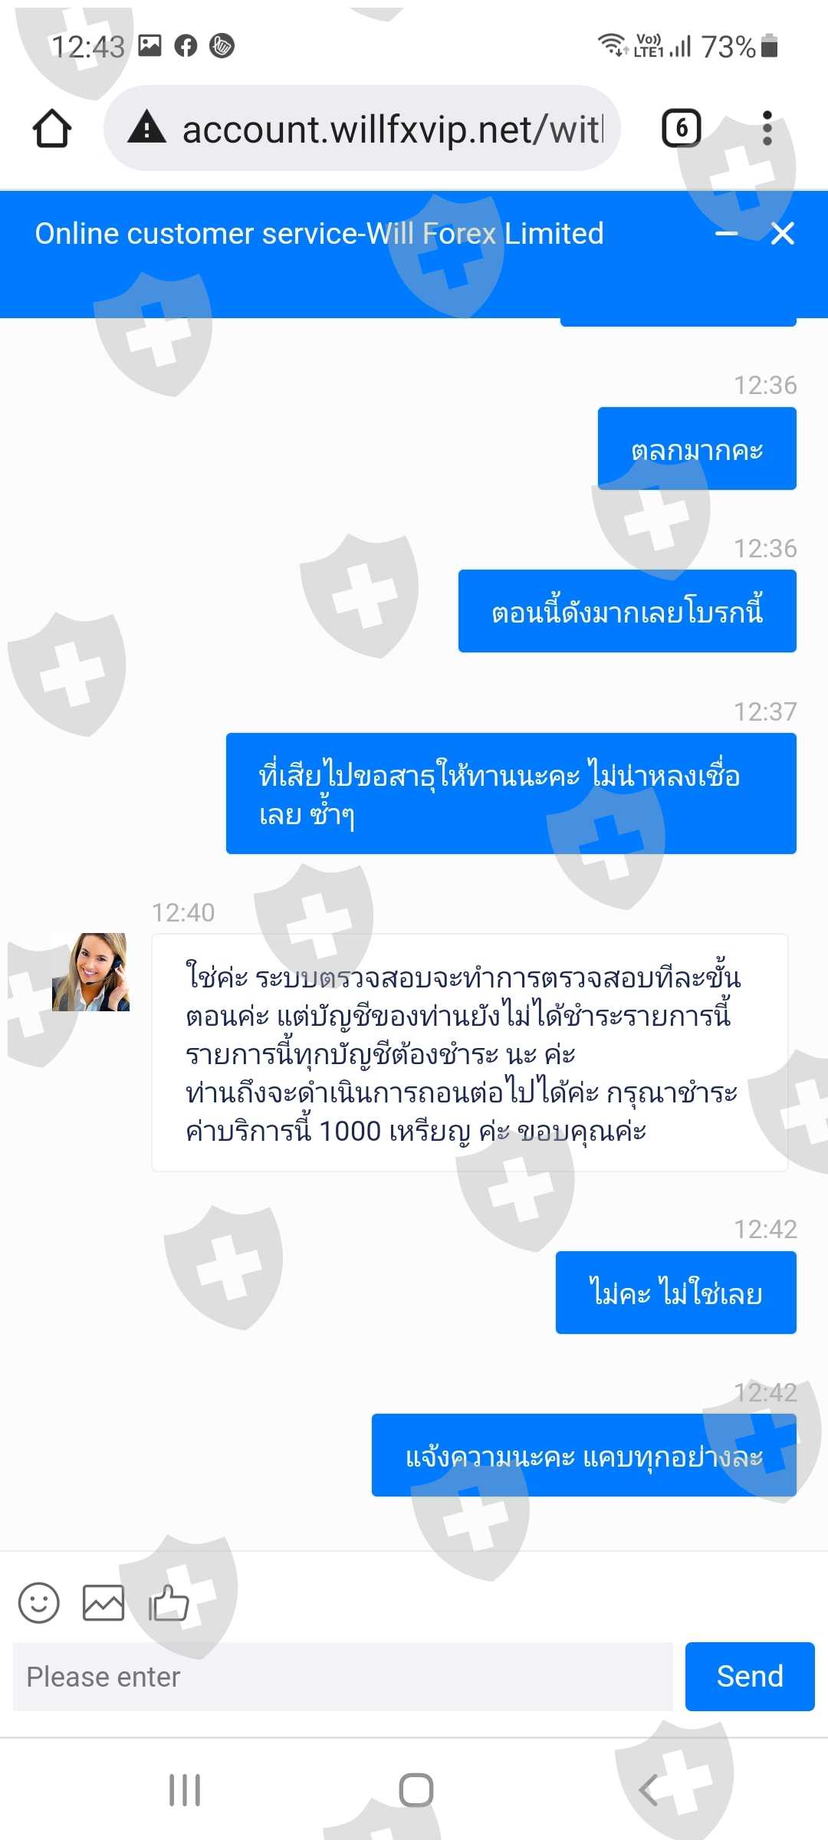
Task: Attach an image using the picture icon
Action: coord(103,1602)
